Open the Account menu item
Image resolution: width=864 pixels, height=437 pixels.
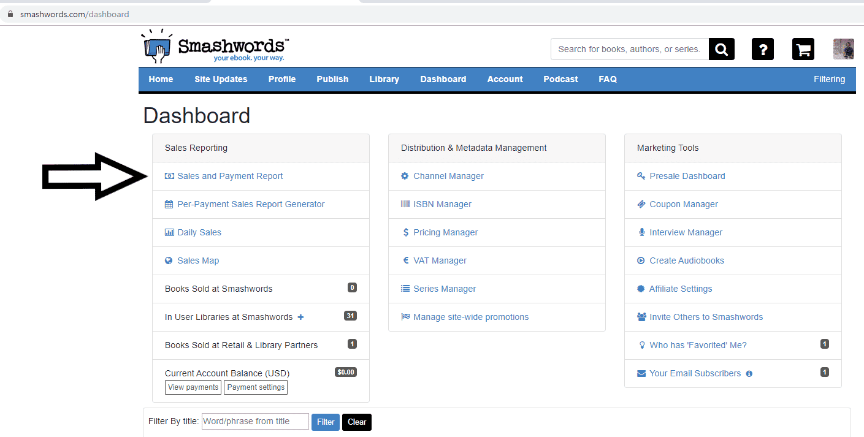click(505, 79)
